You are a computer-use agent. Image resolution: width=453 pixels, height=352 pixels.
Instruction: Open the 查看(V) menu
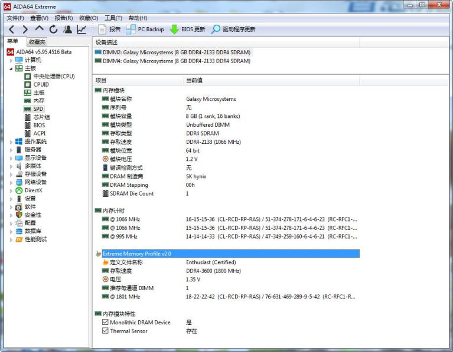40,18
